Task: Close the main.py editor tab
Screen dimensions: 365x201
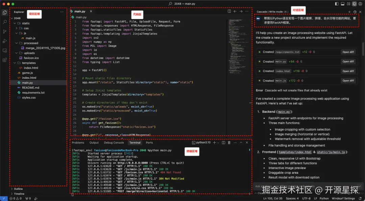Action: pyautogui.click(x=91, y=11)
